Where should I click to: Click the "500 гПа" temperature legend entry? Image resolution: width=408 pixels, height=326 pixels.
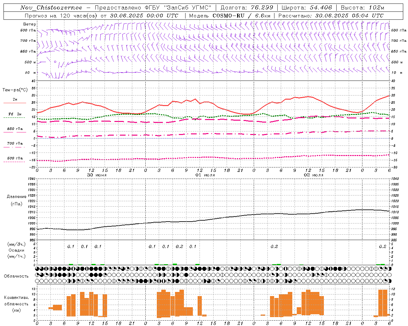coord(15,158)
